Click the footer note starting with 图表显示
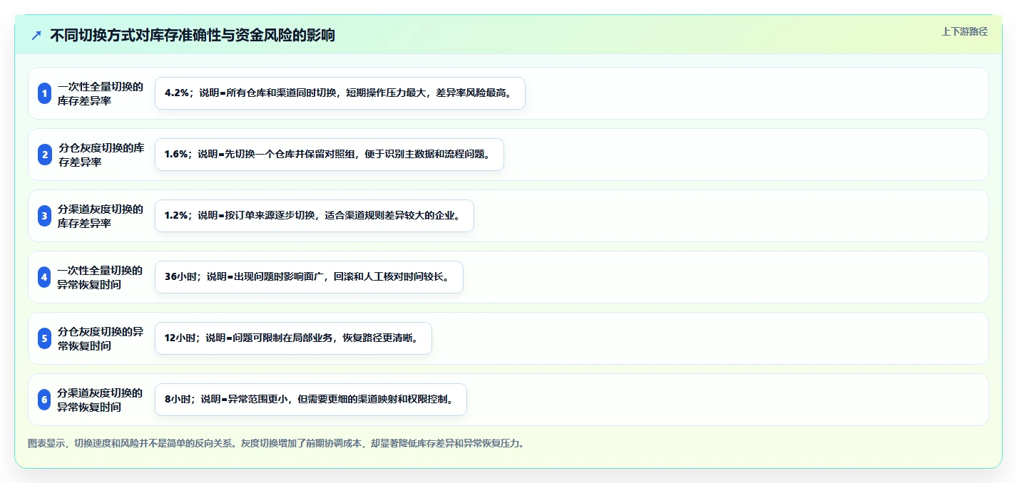This screenshot has width=1017, height=483. click(x=277, y=443)
